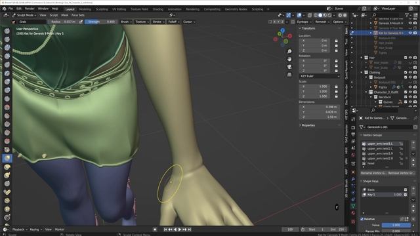This screenshot has height=236, width=420.
Task: Uncheck the Necklace collection checkbox
Action: [x=406, y=97]
